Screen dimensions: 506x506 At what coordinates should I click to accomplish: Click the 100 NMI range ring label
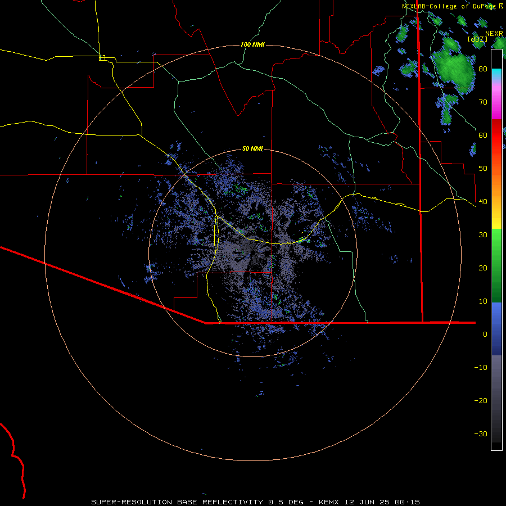(252, 44)
